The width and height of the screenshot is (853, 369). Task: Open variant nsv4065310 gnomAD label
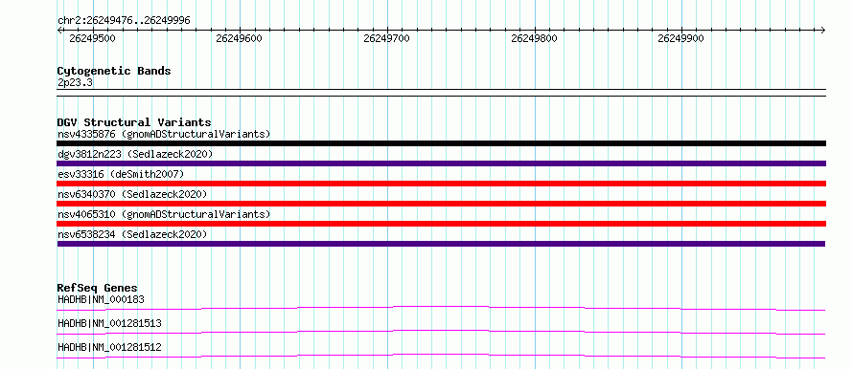click(x=164, y=214)
